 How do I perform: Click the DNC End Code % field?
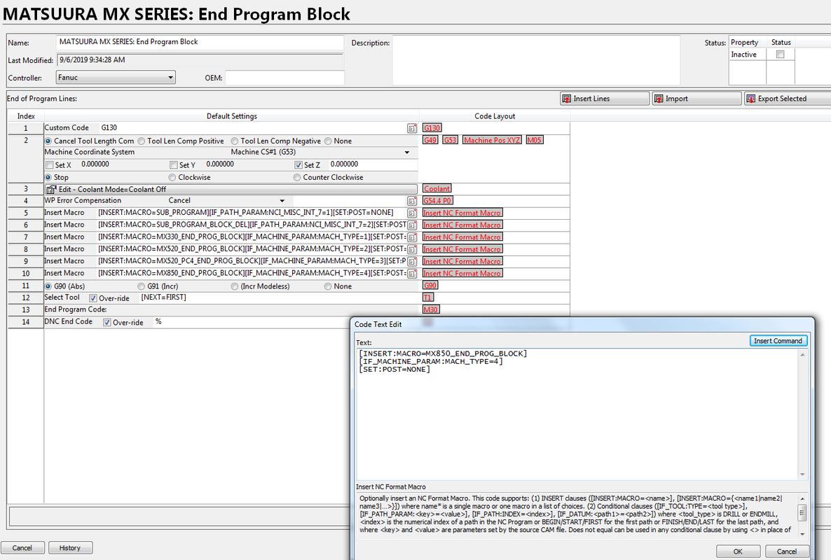point(252,322)
